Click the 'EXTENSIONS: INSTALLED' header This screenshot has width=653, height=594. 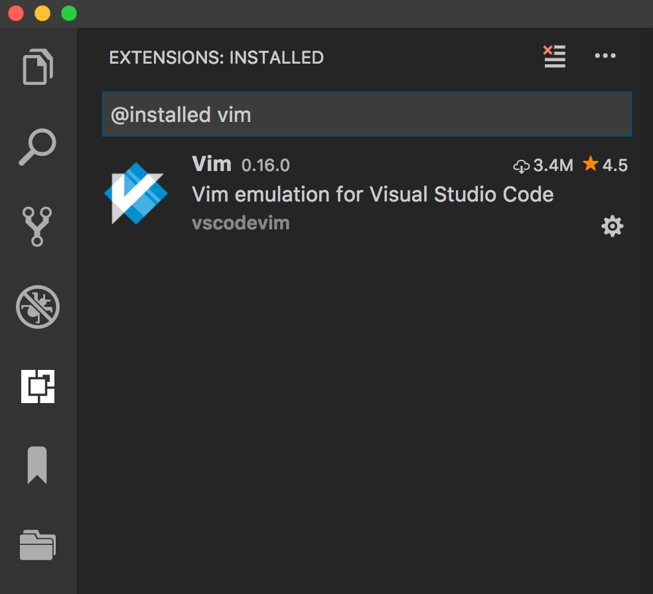tap(216, 58)
